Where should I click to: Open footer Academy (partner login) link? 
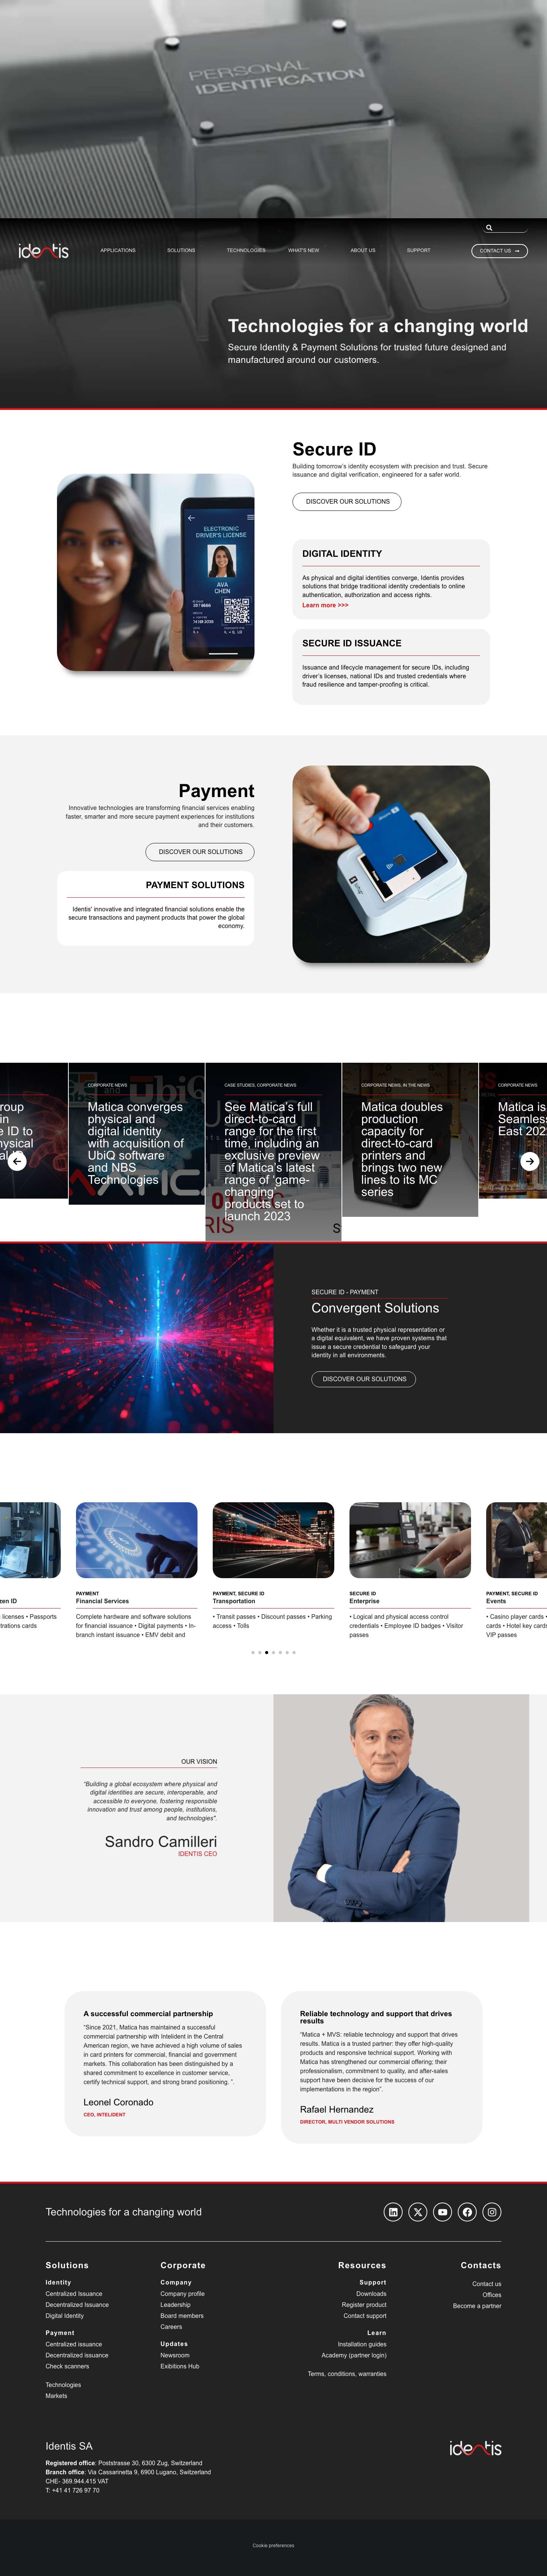tap(354, 2355)
